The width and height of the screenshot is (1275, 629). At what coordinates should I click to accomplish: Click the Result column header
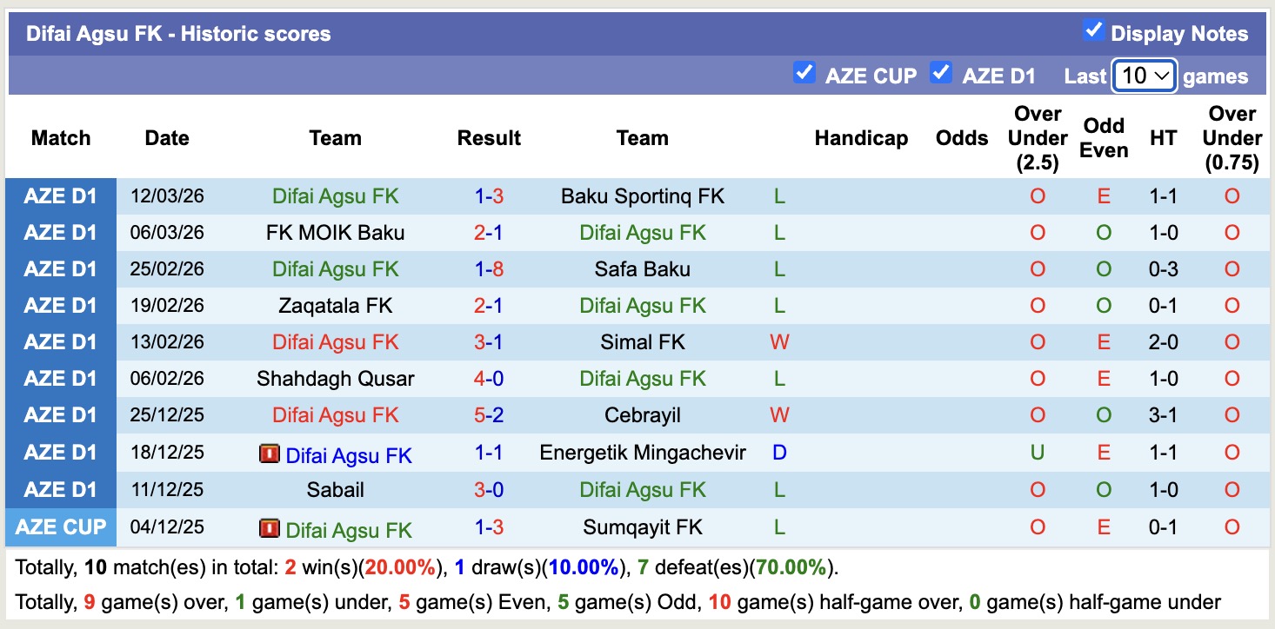click(x=489, y=138)
